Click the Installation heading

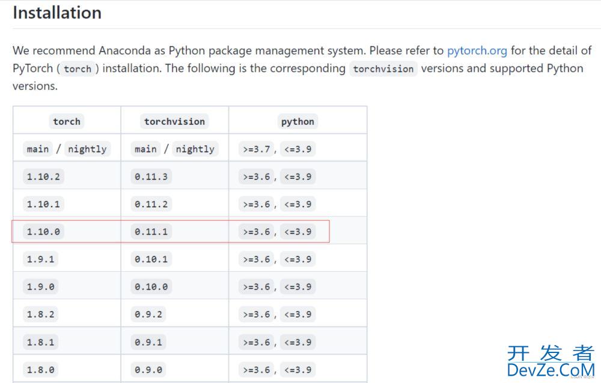[x=57, y=13]
